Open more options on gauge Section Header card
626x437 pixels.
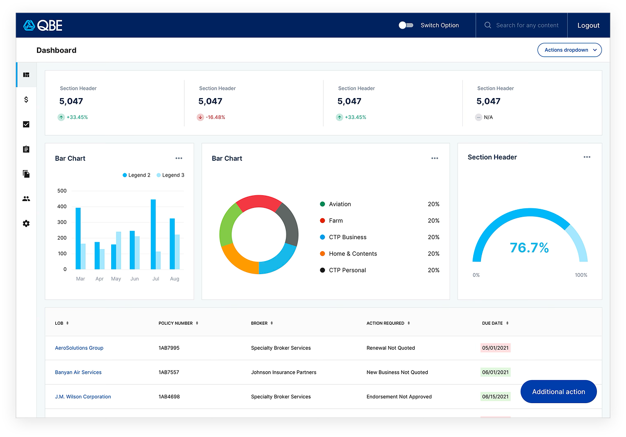coord(587,157)
